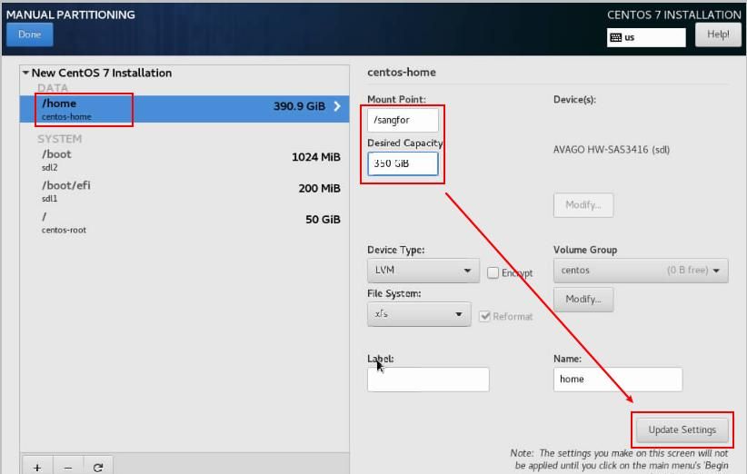The image size is (747, 474).
Task: Open the Volume Group centos dropdown
Action: click(x=640, y=271)
